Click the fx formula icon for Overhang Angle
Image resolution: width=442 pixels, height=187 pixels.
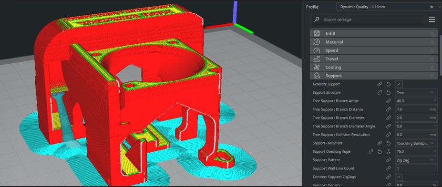point(389,152)
